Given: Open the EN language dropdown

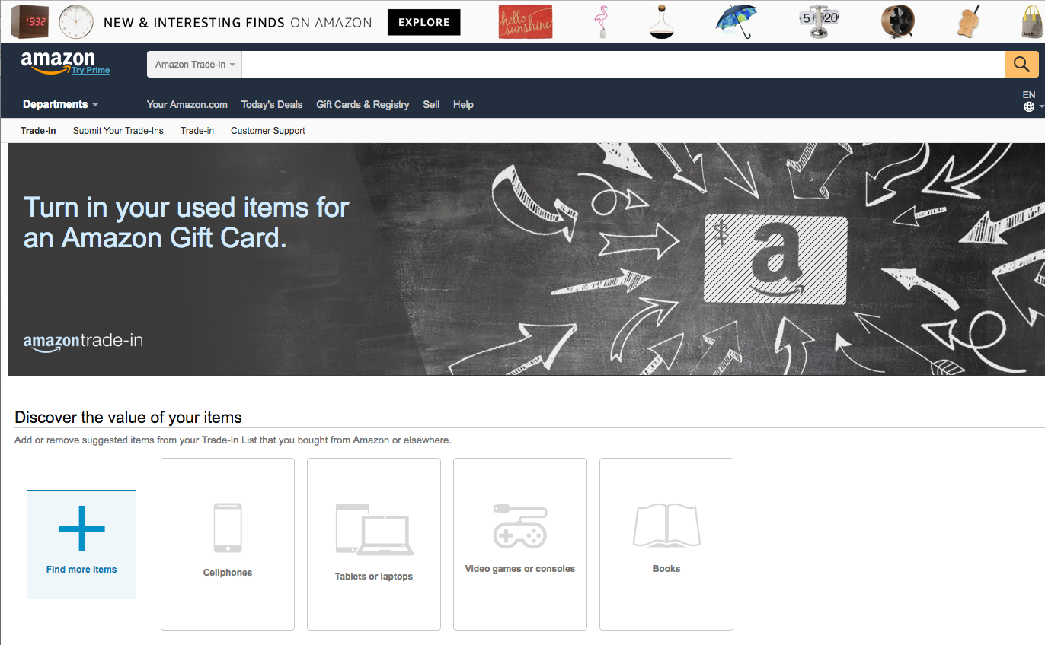Looking at the screenshot, I should [x=1029, y=95].
